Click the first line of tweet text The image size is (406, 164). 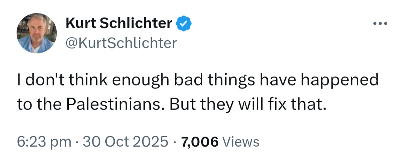point(197,80)
